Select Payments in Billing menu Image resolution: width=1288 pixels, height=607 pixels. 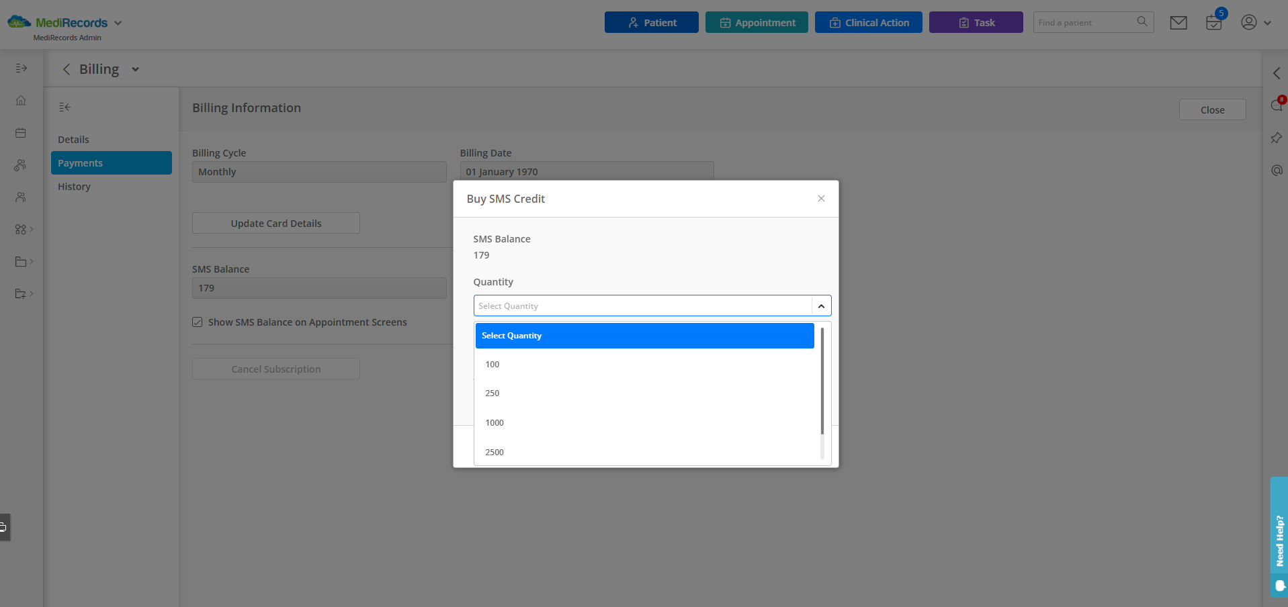point(112,162)
